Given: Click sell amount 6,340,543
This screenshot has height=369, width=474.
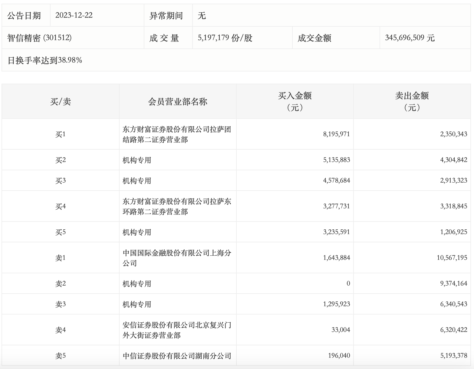Looking at the screenshot, I should click(x=453, y=304).
